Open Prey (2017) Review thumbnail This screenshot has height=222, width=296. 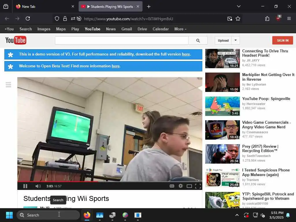[x=222, y=154]
